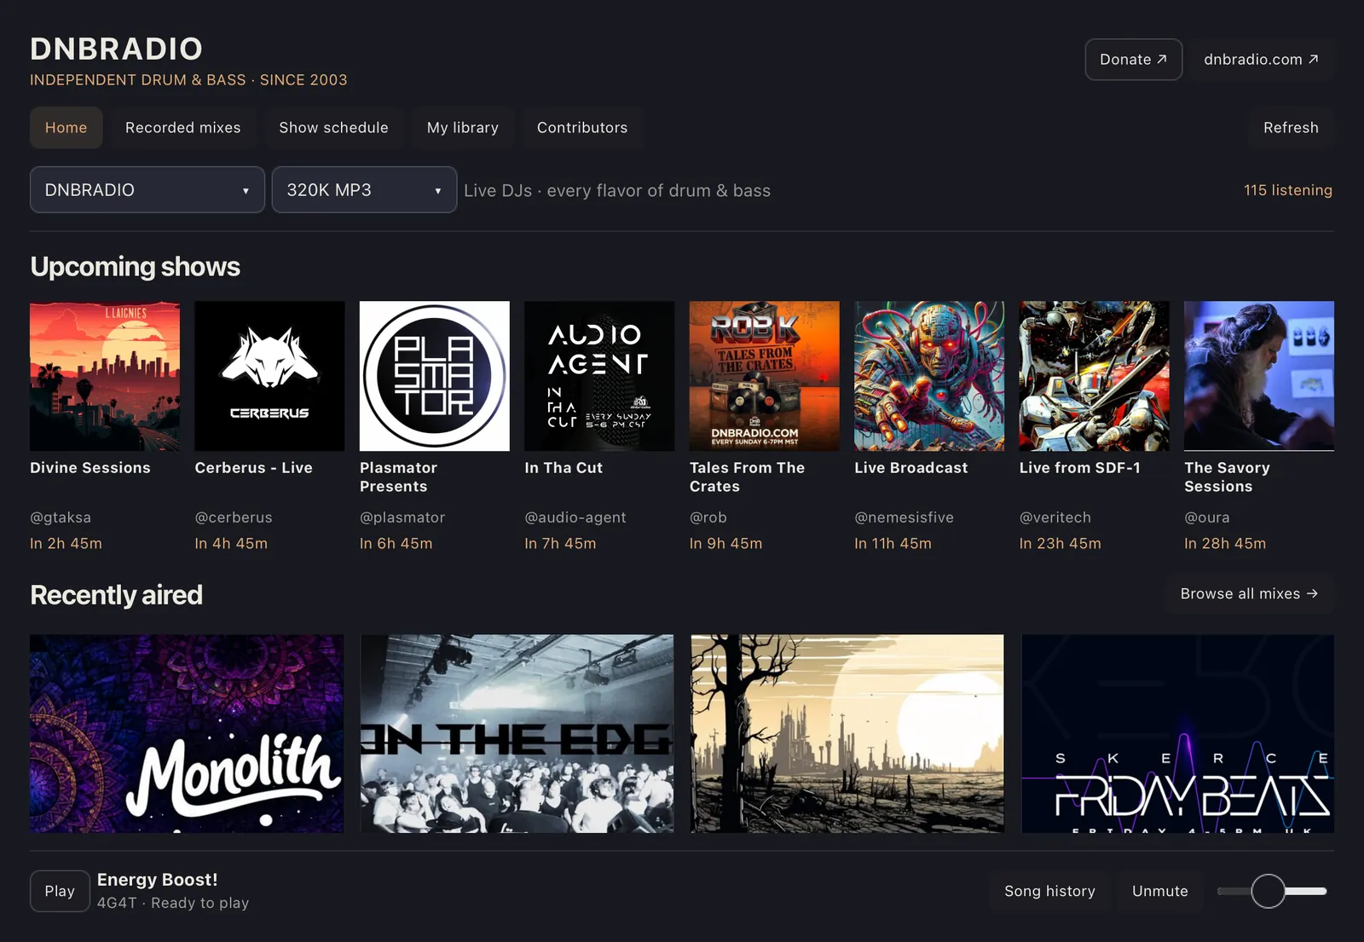Start playback with the Play button

(x=60, y=891)
